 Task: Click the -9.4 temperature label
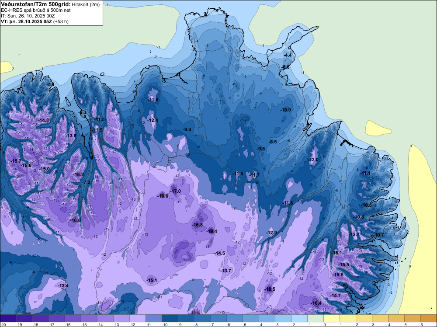click(187, 130)
